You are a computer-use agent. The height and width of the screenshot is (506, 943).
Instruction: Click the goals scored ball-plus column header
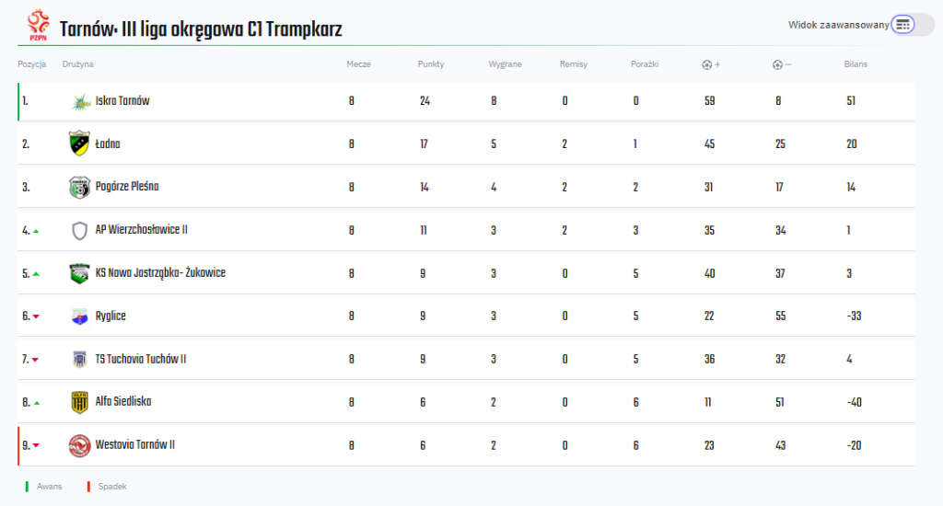click(x=711, y=64)
